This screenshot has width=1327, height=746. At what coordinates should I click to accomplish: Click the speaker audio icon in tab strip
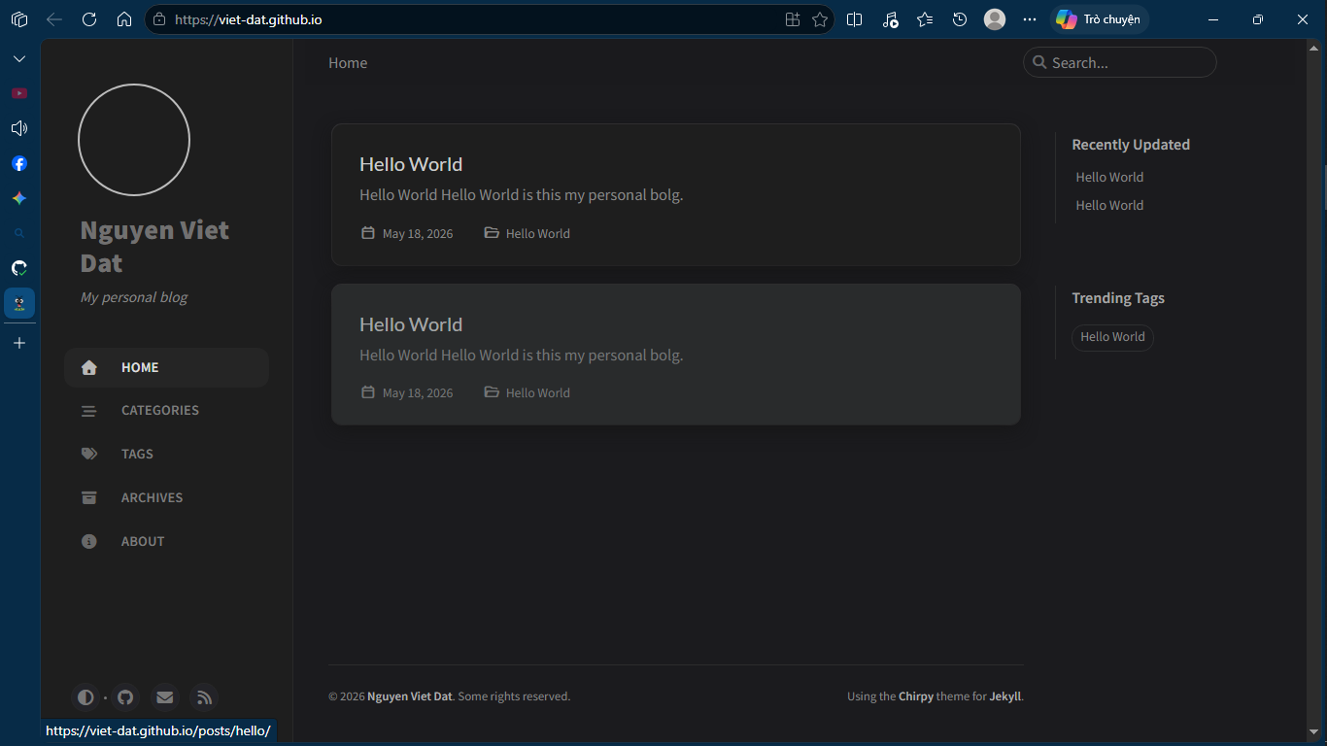tap(19, 128)
